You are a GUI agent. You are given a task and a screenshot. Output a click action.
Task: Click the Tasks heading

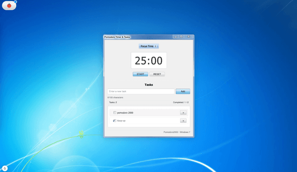pyautogui.click(x=148, y=85)
